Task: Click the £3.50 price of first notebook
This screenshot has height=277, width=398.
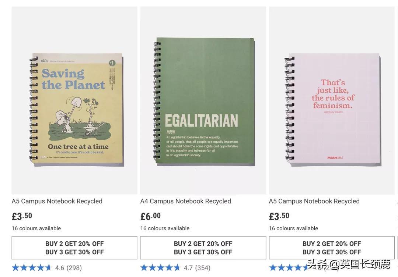Action: (22, 216)
